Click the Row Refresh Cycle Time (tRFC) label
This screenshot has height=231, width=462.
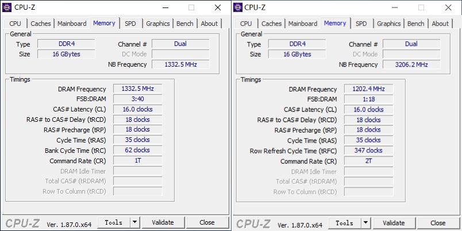coord(293,151)
